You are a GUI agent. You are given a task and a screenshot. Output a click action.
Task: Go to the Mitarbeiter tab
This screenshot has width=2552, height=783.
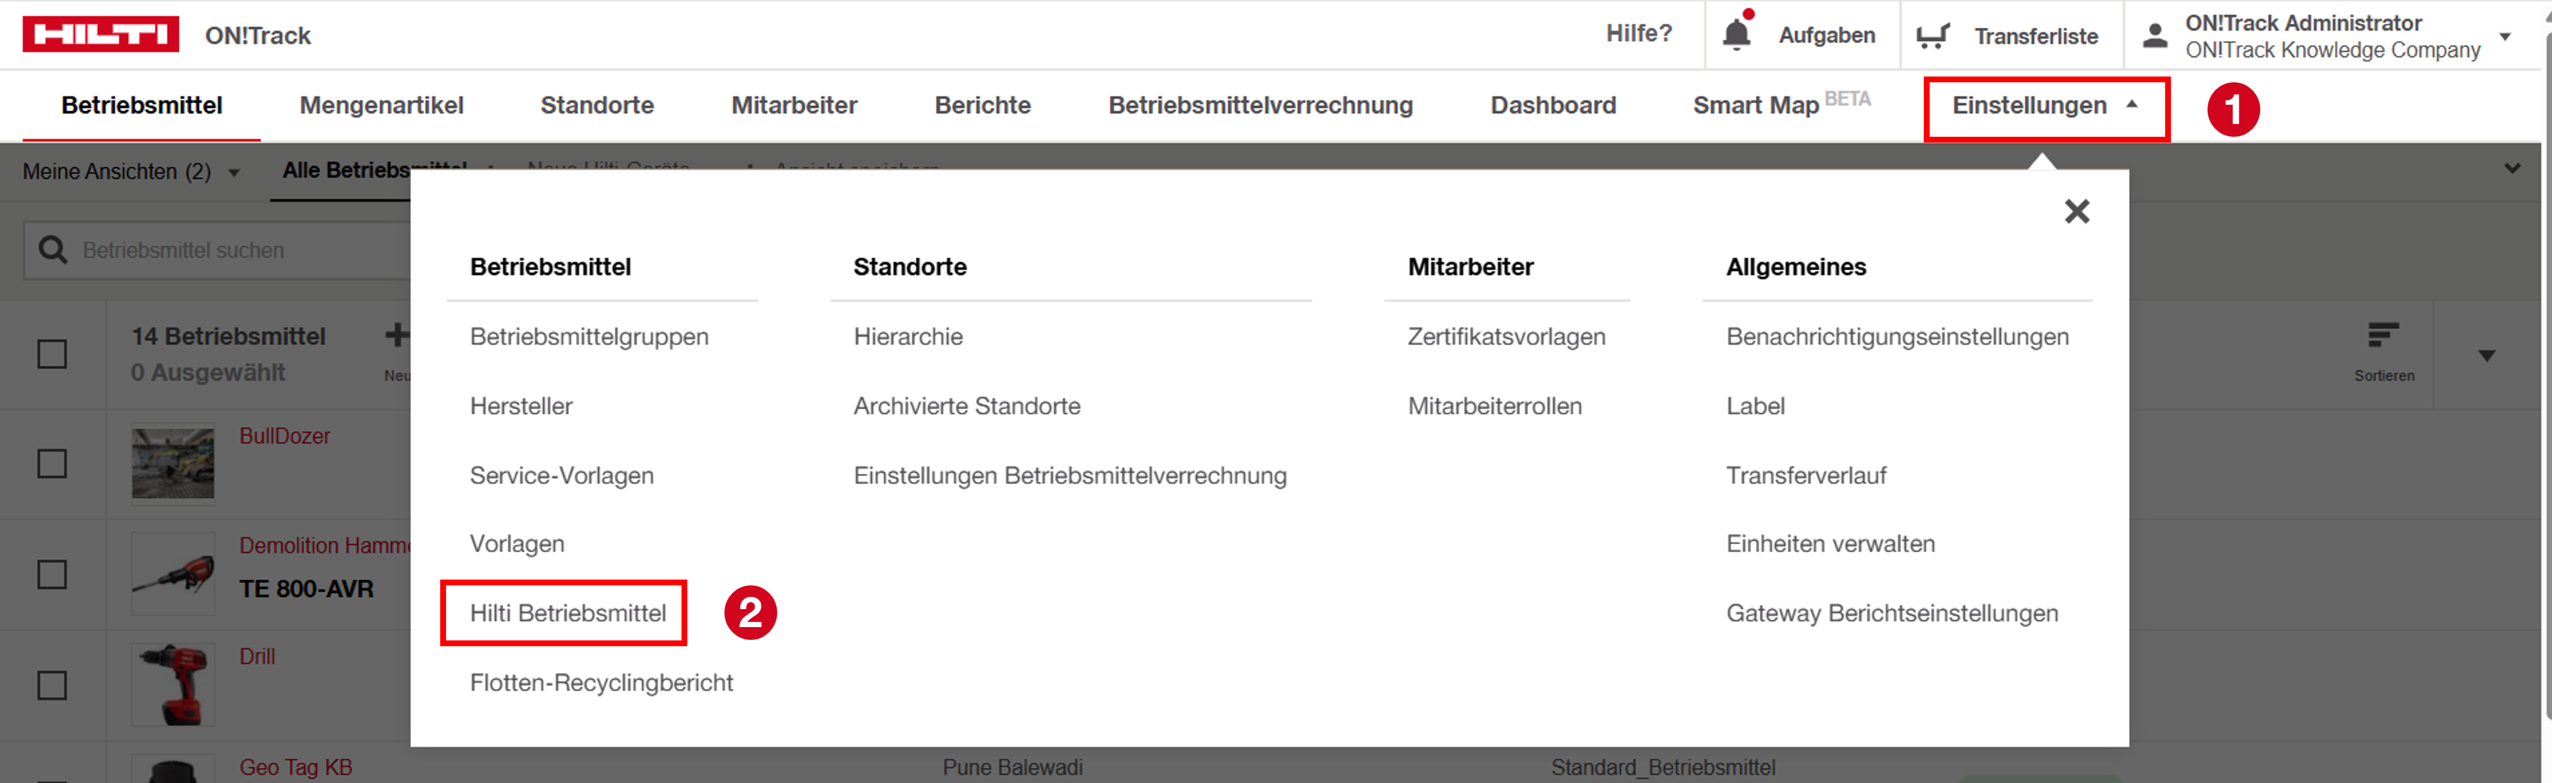(x=795, y=105)
